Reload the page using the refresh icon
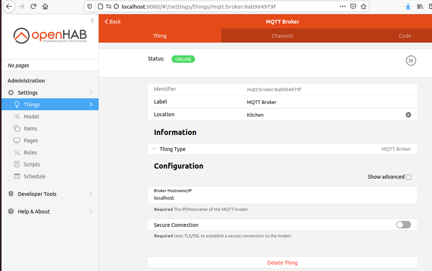 point(33,6)
